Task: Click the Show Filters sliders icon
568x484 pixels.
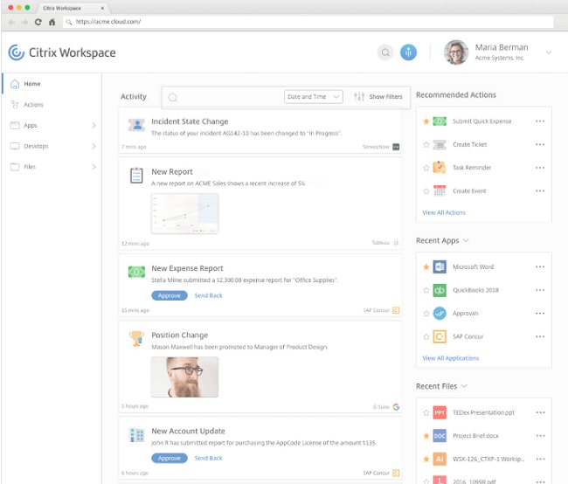Action: coord(359,96)
